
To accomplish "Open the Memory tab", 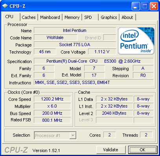I will tap(72, 17).
